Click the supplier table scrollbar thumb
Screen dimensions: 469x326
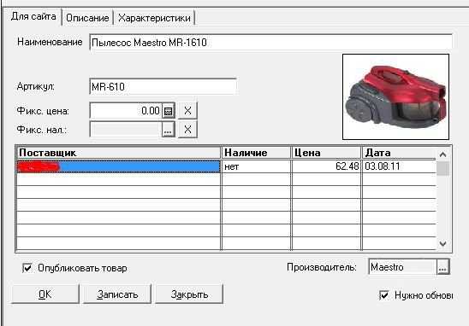point(443,168)
